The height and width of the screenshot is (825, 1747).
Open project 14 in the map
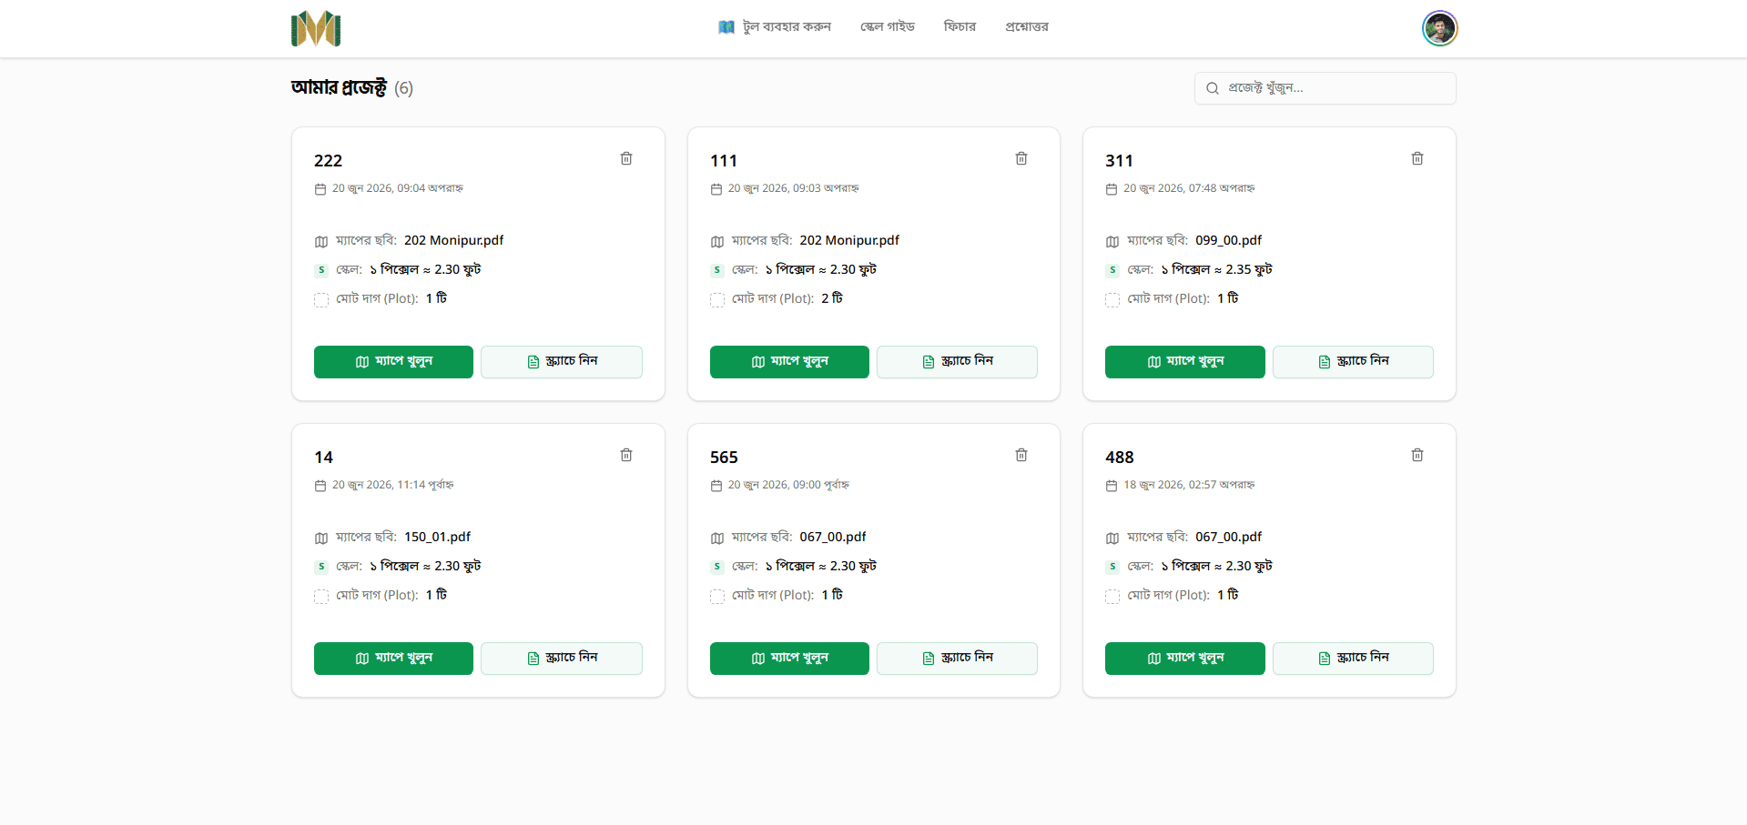pyautogui.click(x=393, y=659)
